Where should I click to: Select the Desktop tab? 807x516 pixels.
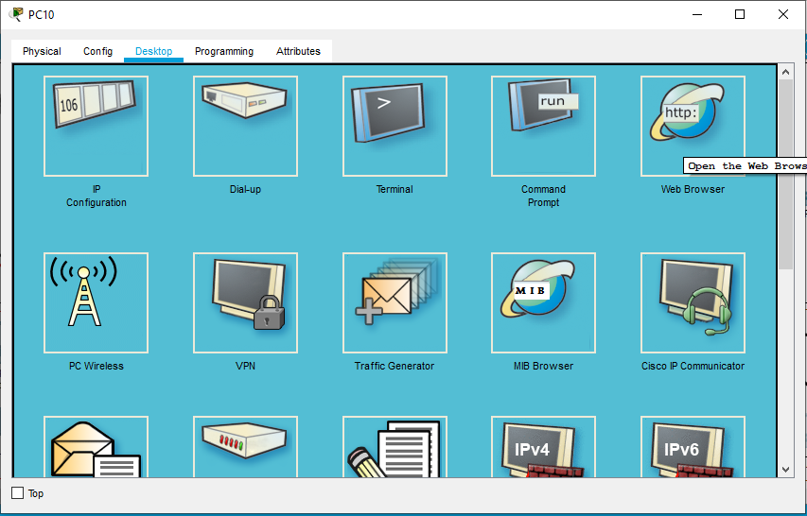coord(153,51)
